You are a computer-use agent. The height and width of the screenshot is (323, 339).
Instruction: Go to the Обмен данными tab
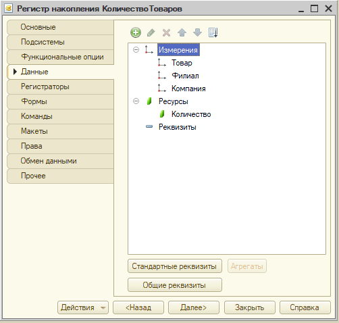[x=60, y=161]
